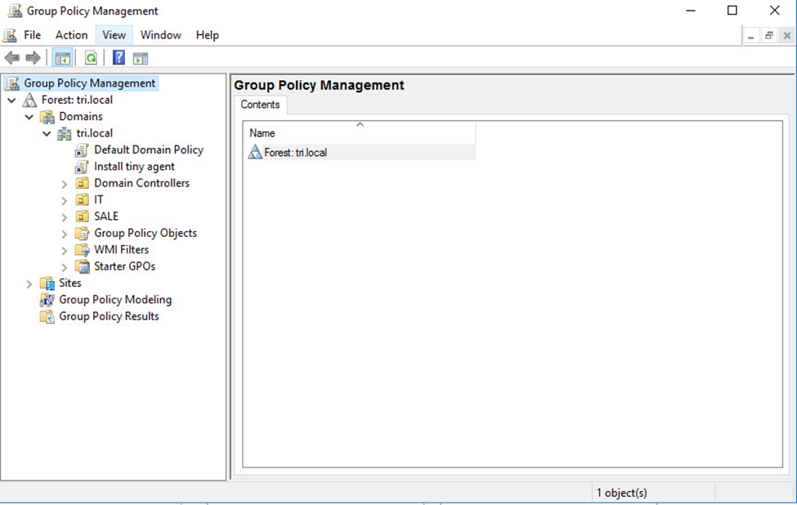This screenshot has width=797, height=505.
Task: Open the Help toolbar icon
Action: (x=119, y=58)
